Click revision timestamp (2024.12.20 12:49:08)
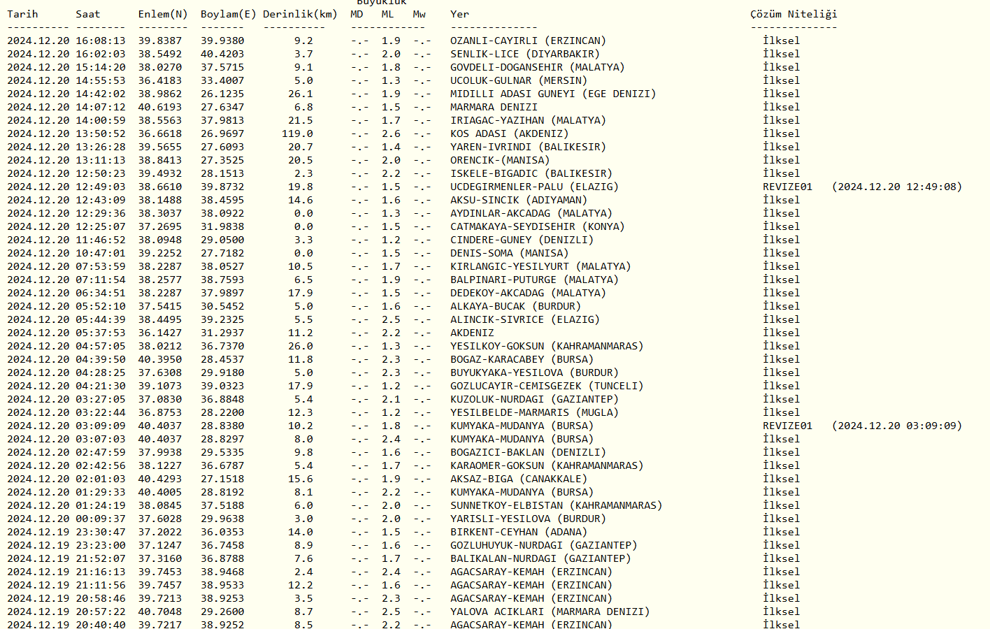Image resolution: width=990 pixels, height=629 pixels. click(897, 187)
